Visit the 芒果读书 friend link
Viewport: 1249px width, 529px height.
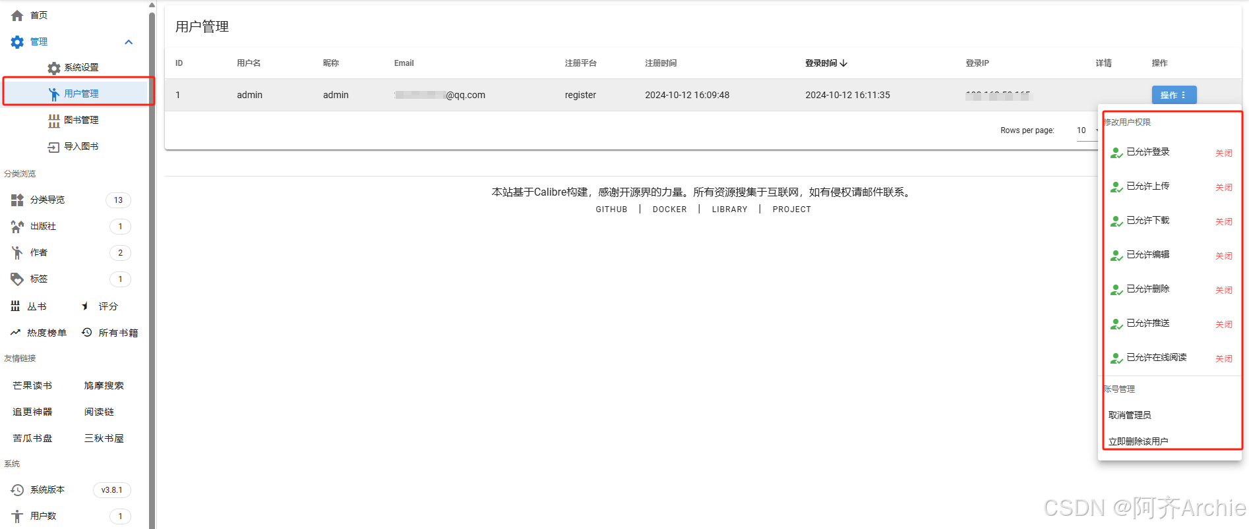pos(32,385)
